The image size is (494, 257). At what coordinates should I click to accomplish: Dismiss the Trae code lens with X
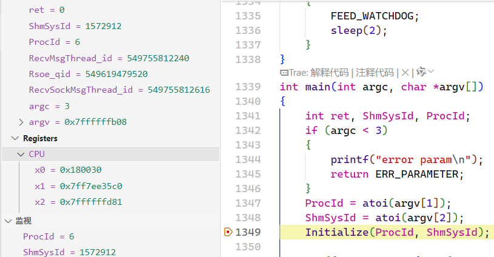[406, 73]
